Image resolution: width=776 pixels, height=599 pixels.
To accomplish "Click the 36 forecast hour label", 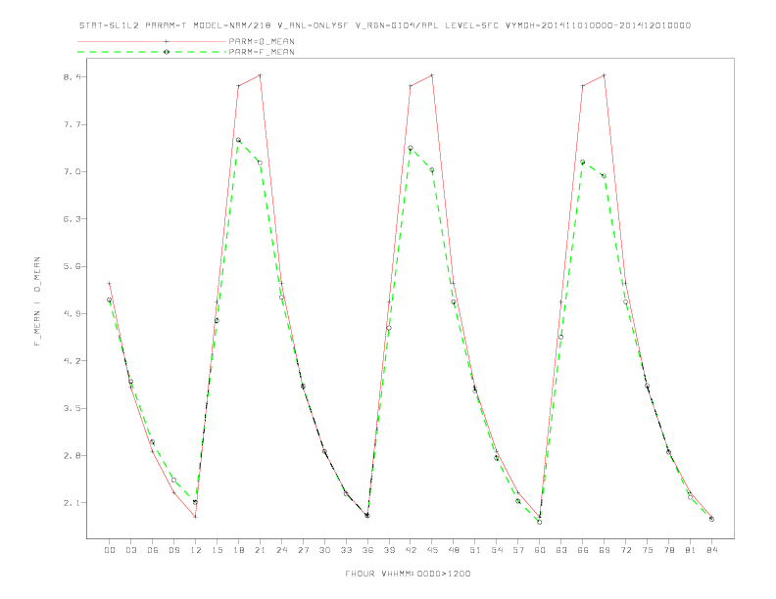I will pos(367,550).
